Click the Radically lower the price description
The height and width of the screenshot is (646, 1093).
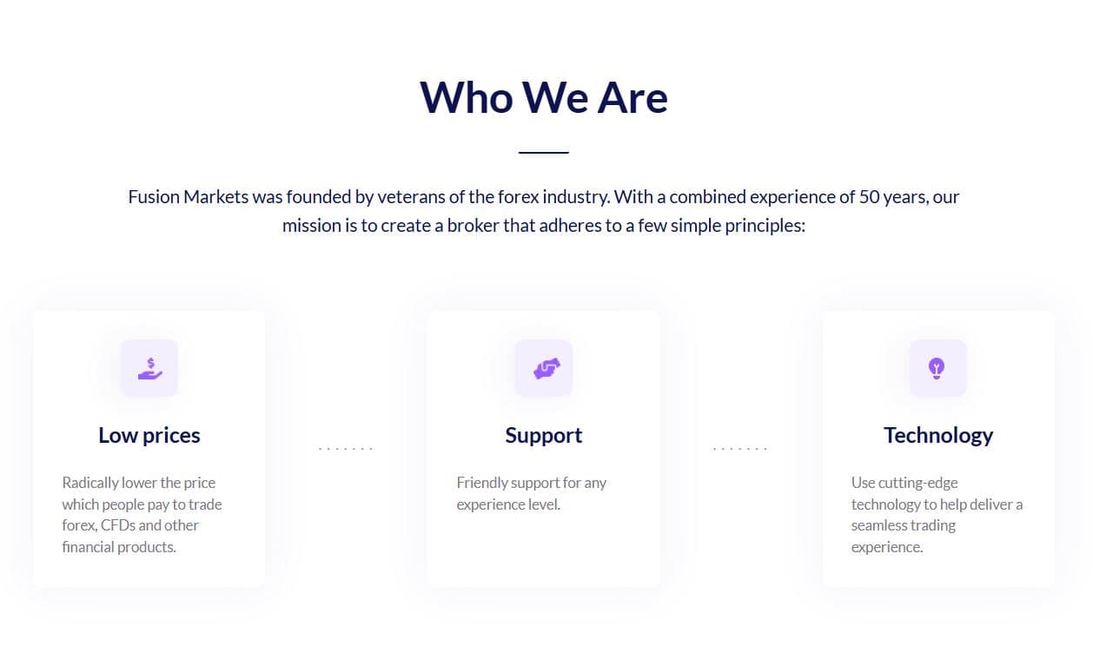tap(142, 515)
